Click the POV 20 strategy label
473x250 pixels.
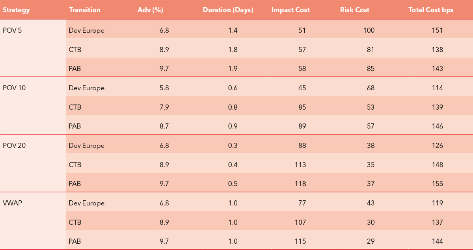point(14,146)
